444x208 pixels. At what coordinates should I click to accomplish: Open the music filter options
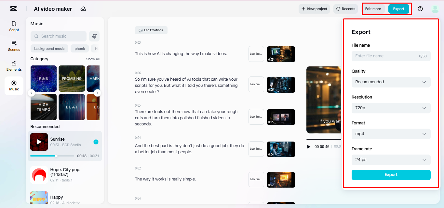[x=94, y=36]
